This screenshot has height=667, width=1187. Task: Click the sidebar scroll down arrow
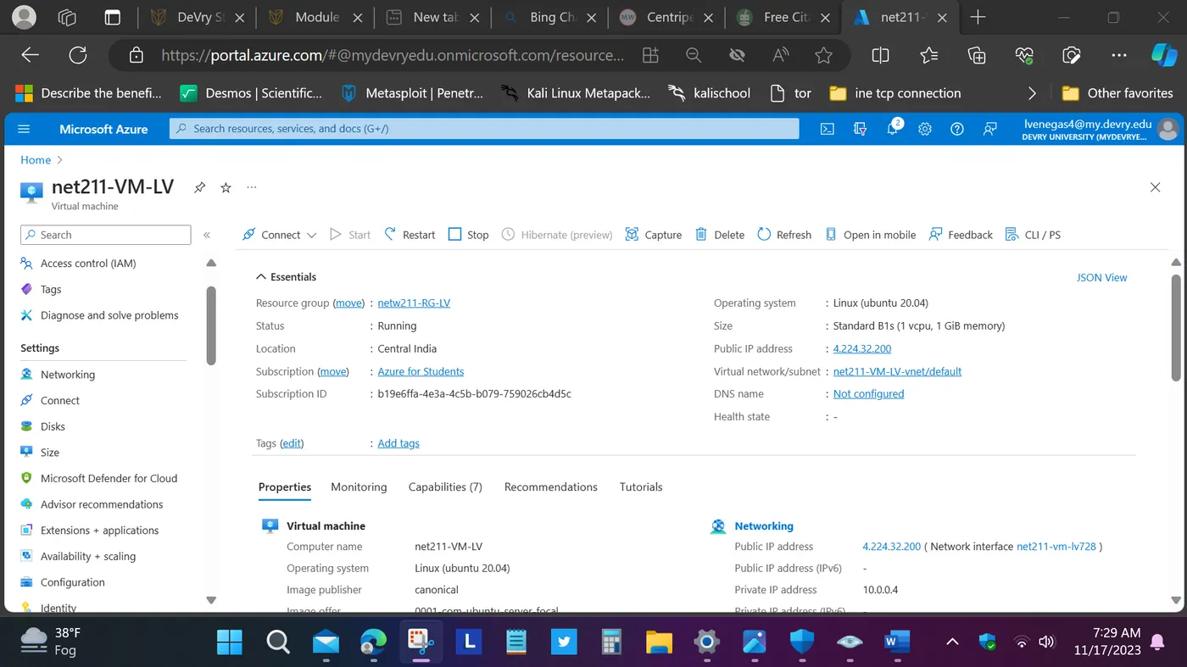(x=211, y=600)
